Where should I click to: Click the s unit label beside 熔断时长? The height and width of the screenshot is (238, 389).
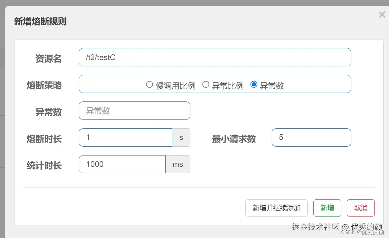click(181, 137)
